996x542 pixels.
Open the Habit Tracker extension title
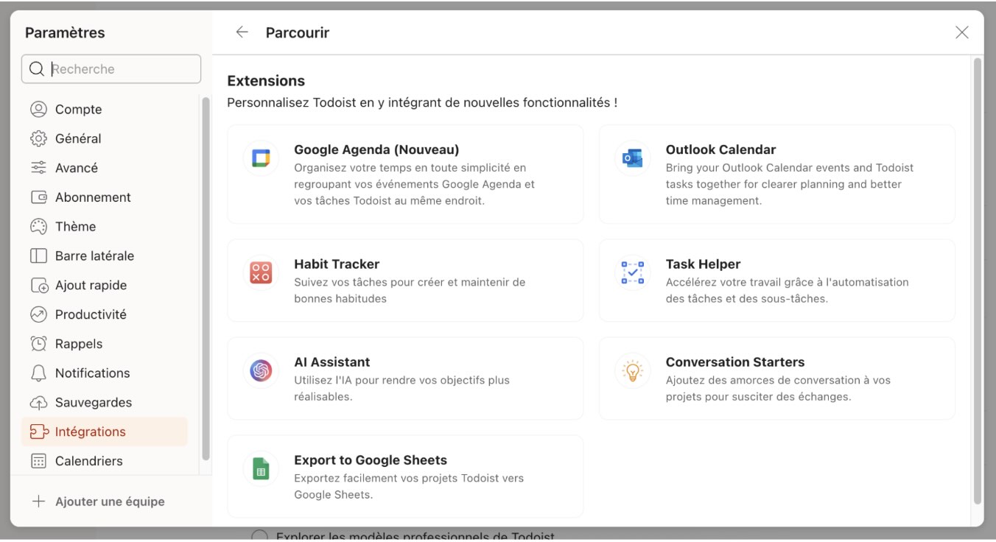(x=337, y=264)
